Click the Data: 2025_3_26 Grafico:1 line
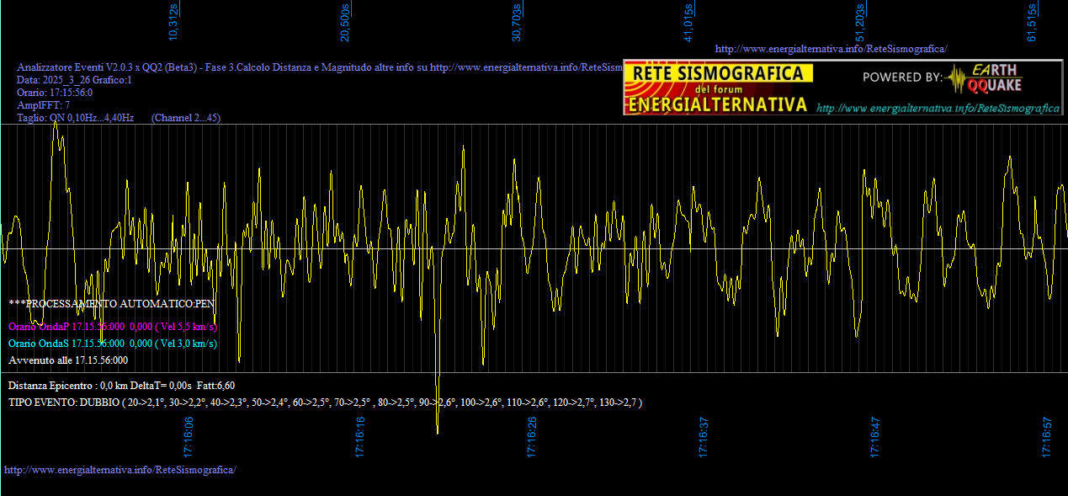 (75, 80)
